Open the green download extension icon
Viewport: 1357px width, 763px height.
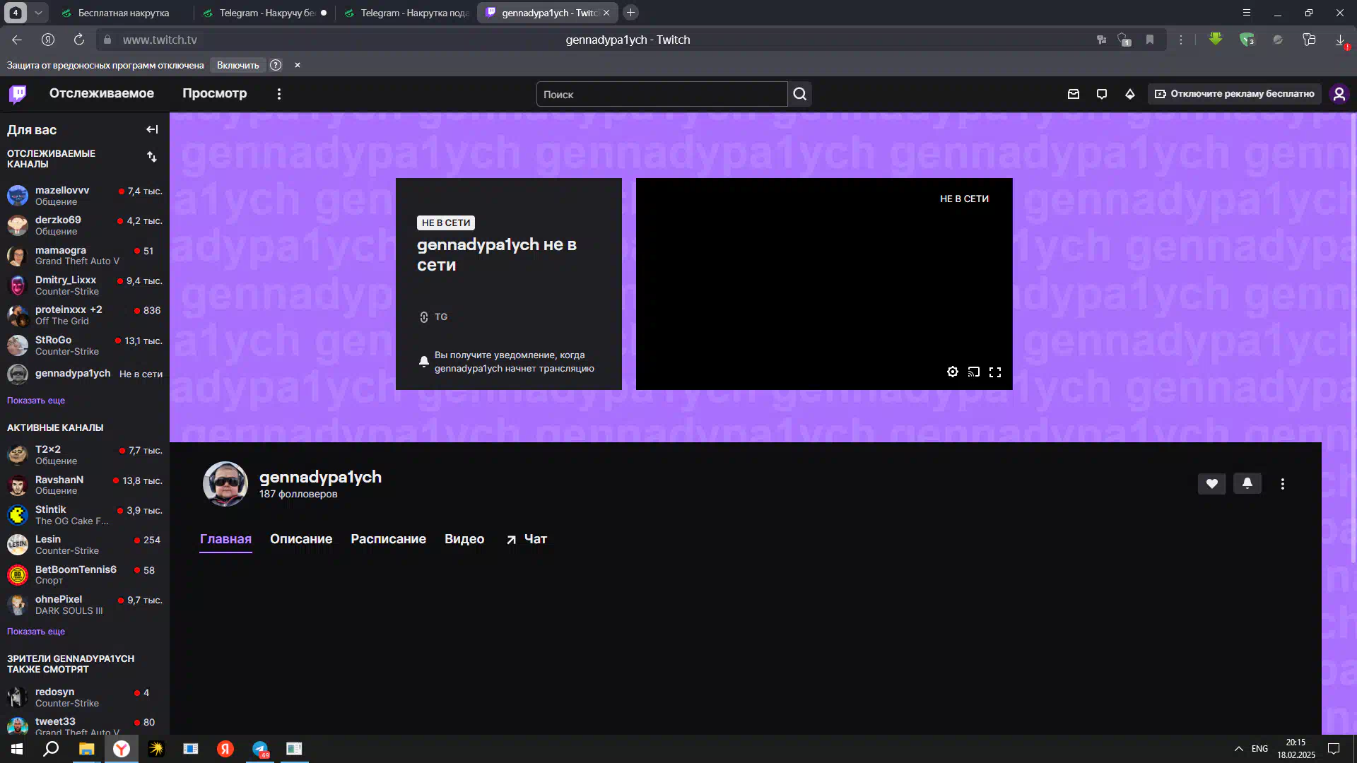point(1215,40)
